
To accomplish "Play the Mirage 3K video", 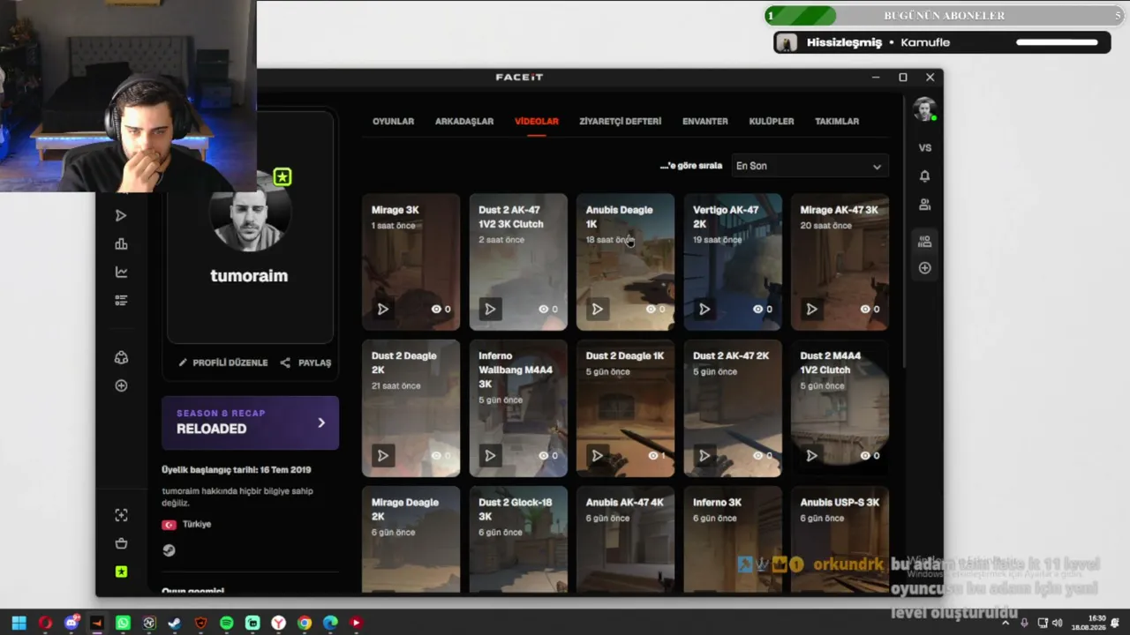I will [x=382, y=310].
